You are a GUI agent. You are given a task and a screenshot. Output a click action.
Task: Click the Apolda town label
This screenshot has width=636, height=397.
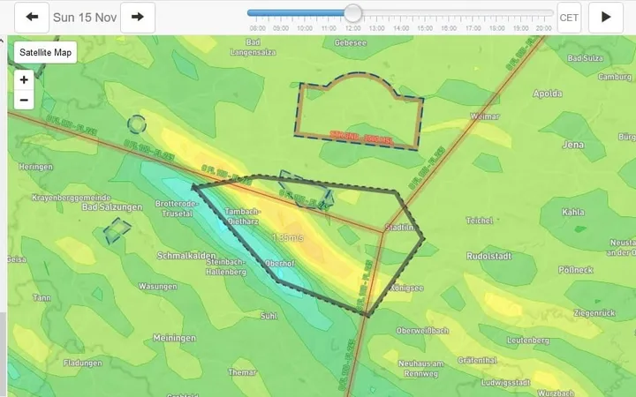point(548,94)
